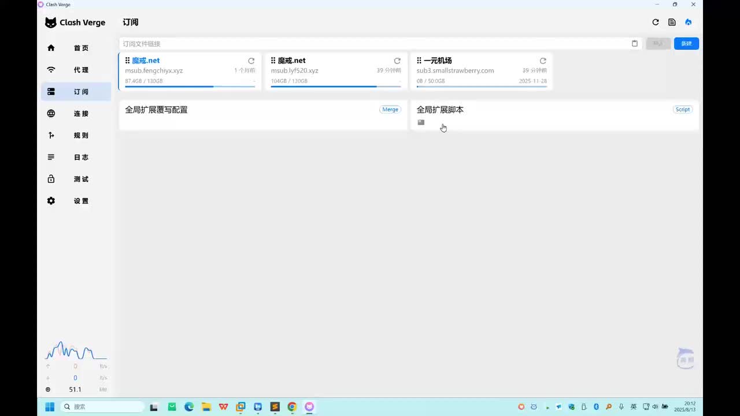Open File Explorer from taskbar

[206, 407]
